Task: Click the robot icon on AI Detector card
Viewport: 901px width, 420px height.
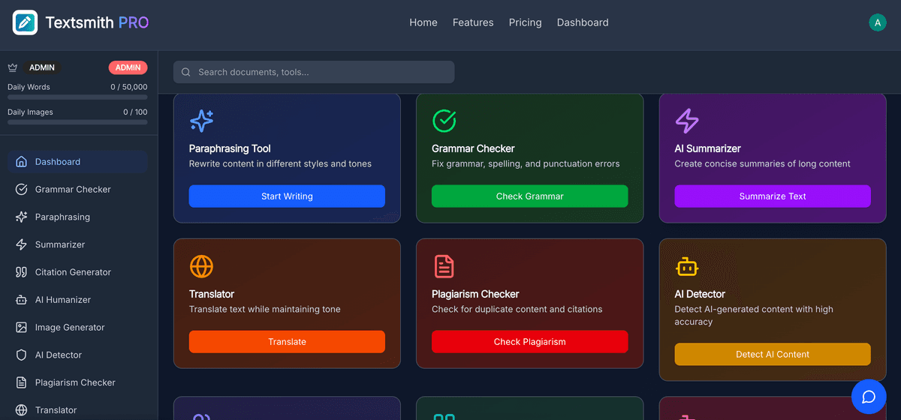Action: click(686, 266)
